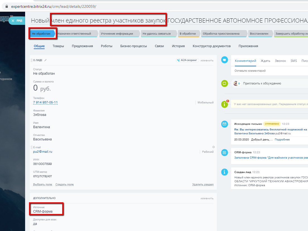This screenshot has width=308, height=231.
Task: Click Источник value CRM-форма
Action: tap(43, 211)
